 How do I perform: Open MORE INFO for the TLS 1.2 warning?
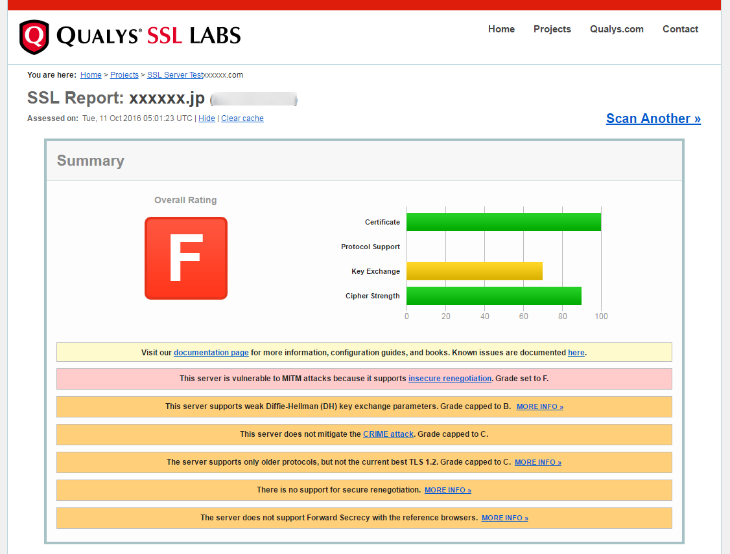[x=538, y=463]
